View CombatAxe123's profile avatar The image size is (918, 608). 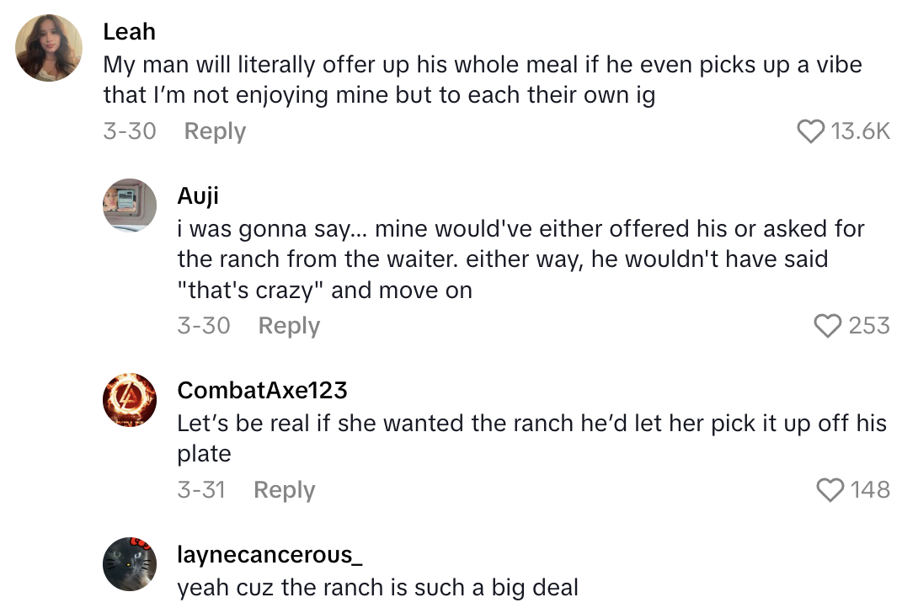click(130, 399)
